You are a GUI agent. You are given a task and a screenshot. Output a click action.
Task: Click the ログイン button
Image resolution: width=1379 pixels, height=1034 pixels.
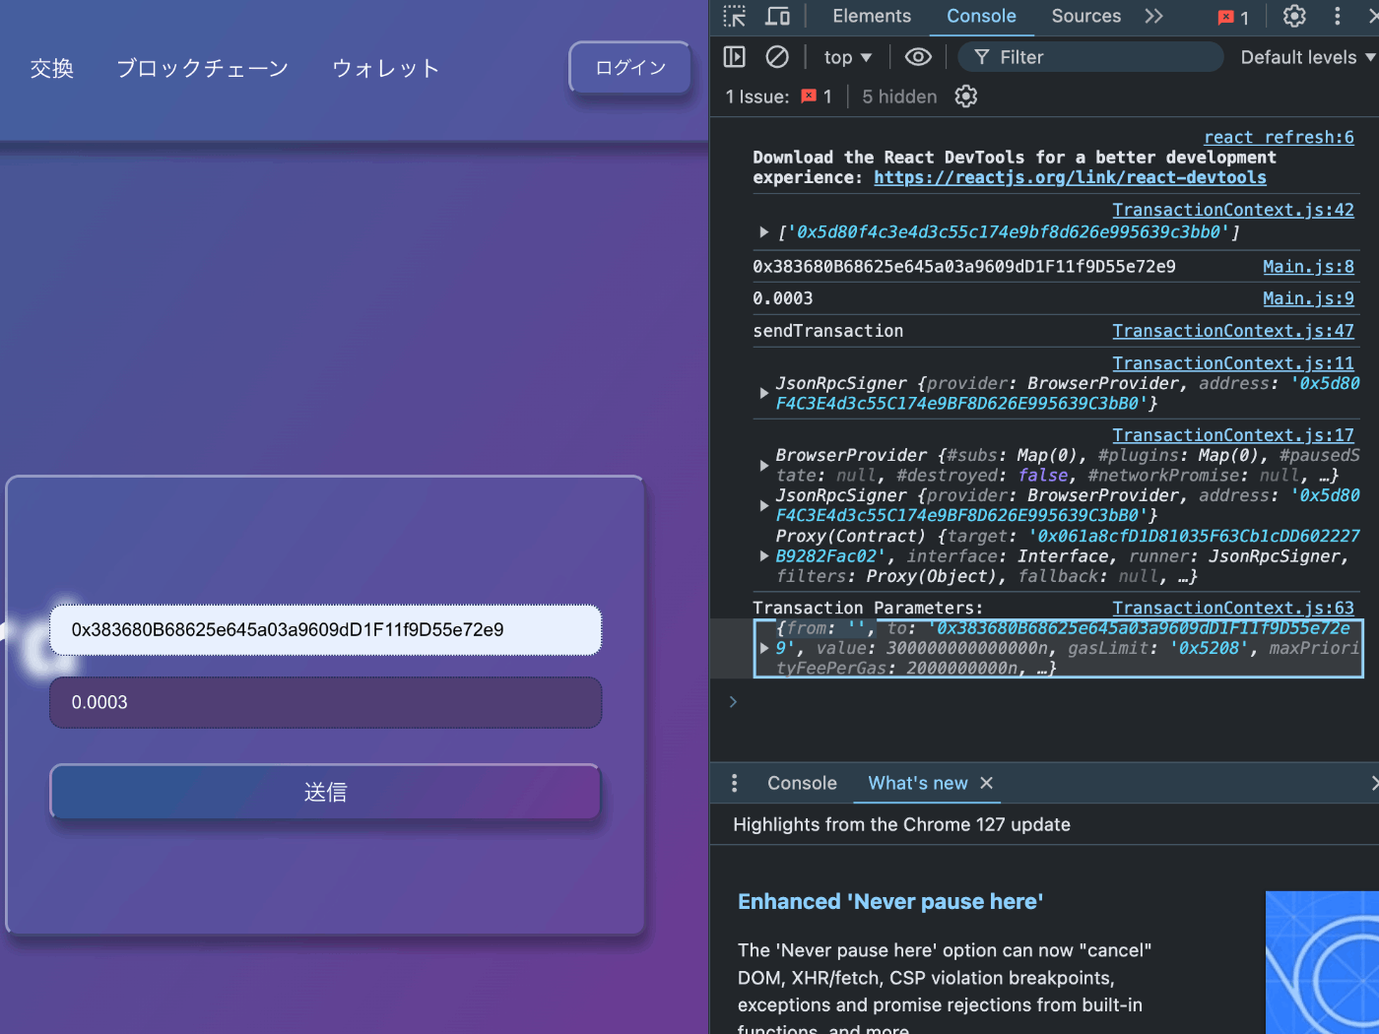coord(628,67)
